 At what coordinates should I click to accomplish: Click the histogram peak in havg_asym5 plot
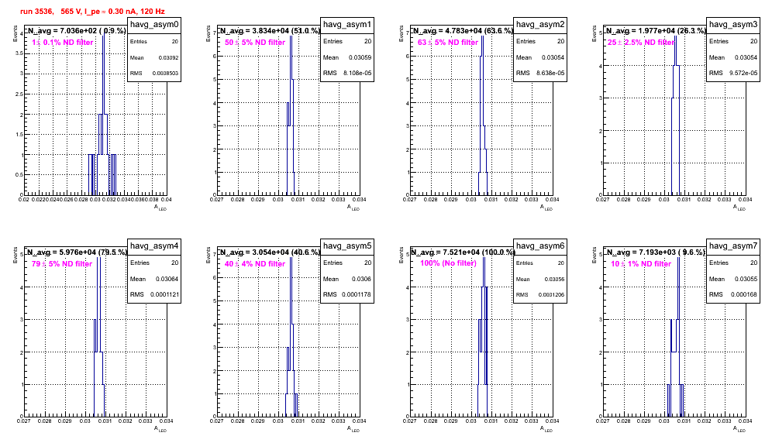click(x=291, y=256)
